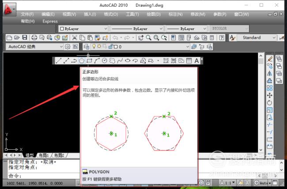Click the Save icon in Standard toolbar

(x=25, y=38)
